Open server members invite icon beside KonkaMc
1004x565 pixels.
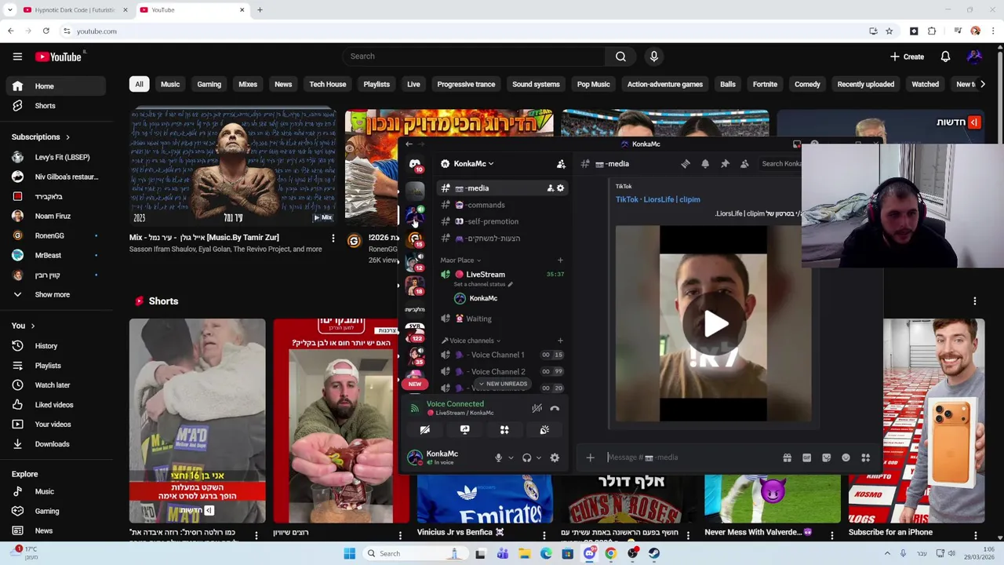(561, 164)
